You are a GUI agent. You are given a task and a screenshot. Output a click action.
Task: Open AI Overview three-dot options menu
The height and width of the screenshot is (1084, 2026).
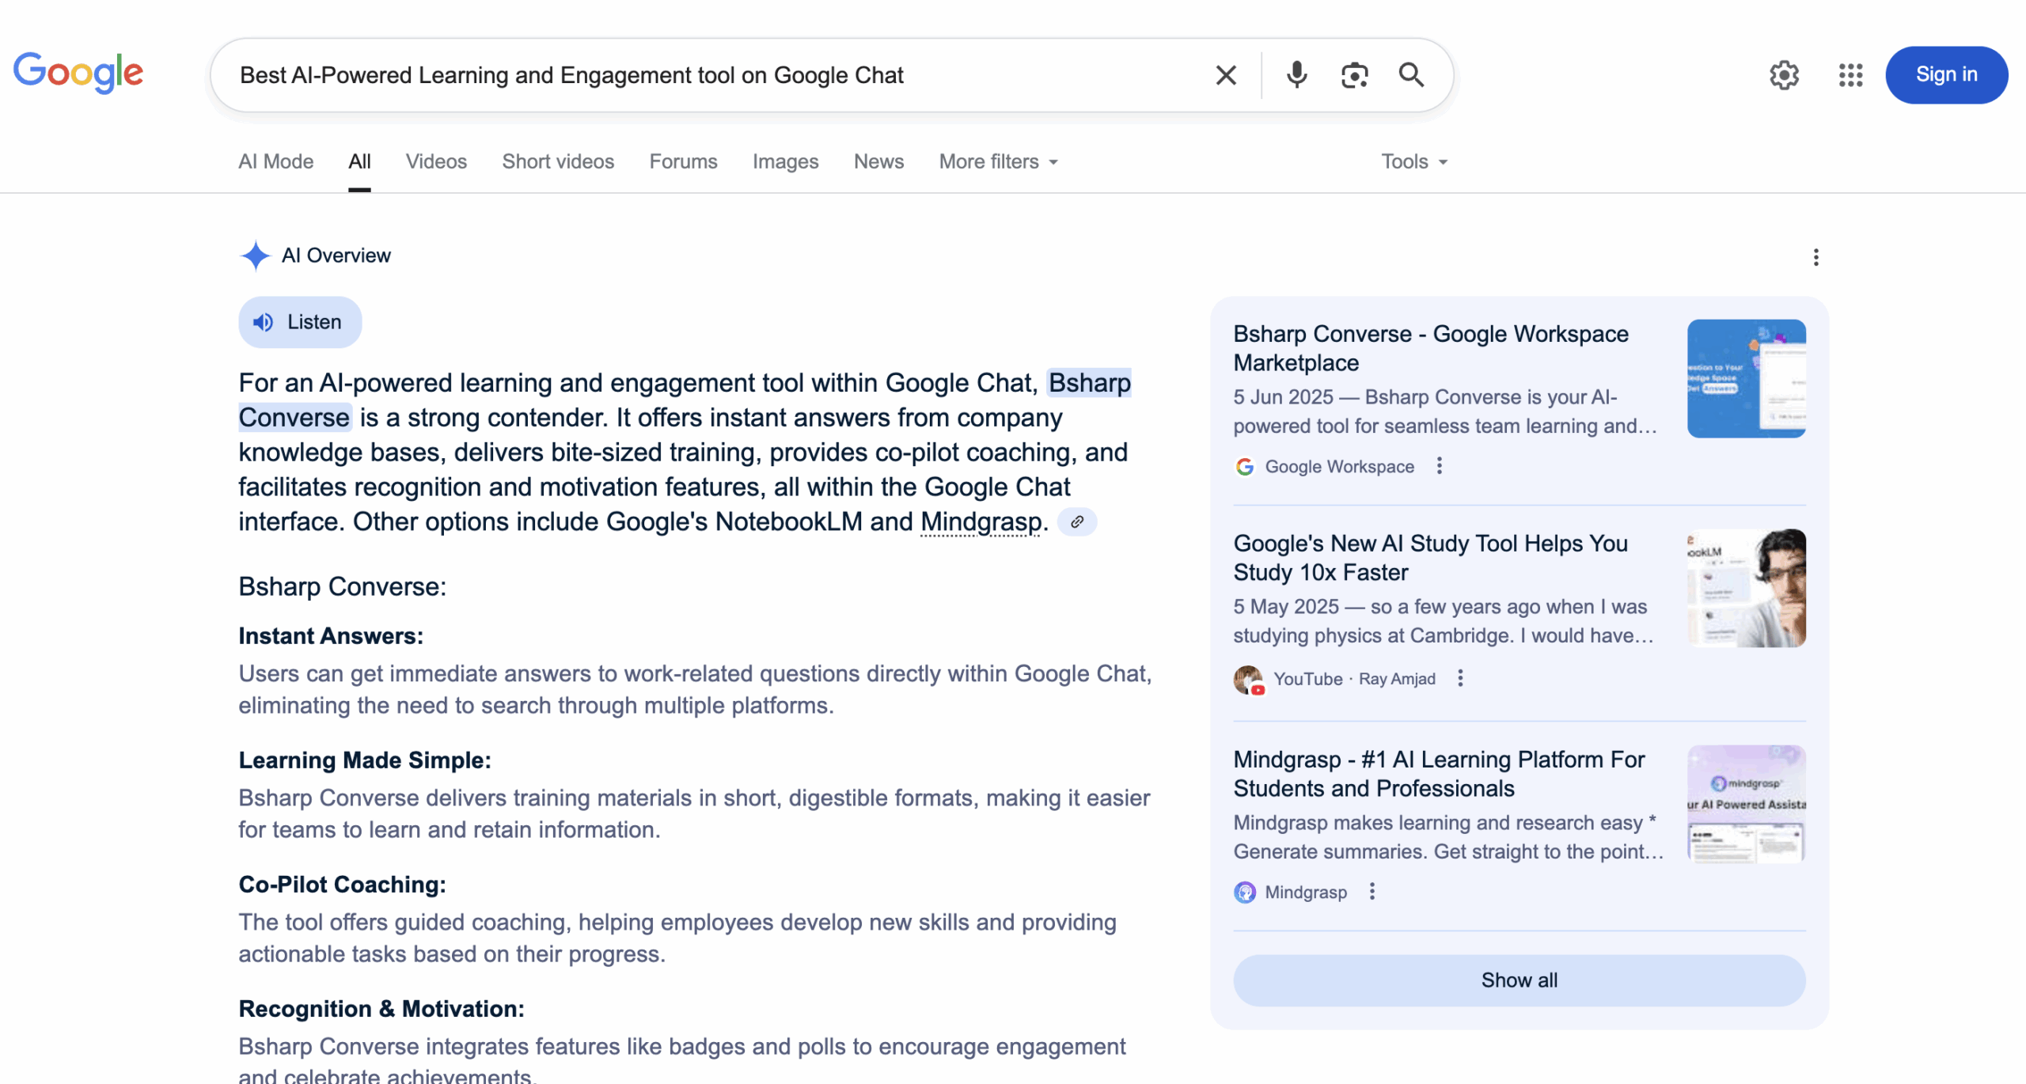pos(1815,257)
